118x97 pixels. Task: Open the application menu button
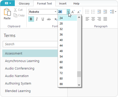(x=8, y=3)
